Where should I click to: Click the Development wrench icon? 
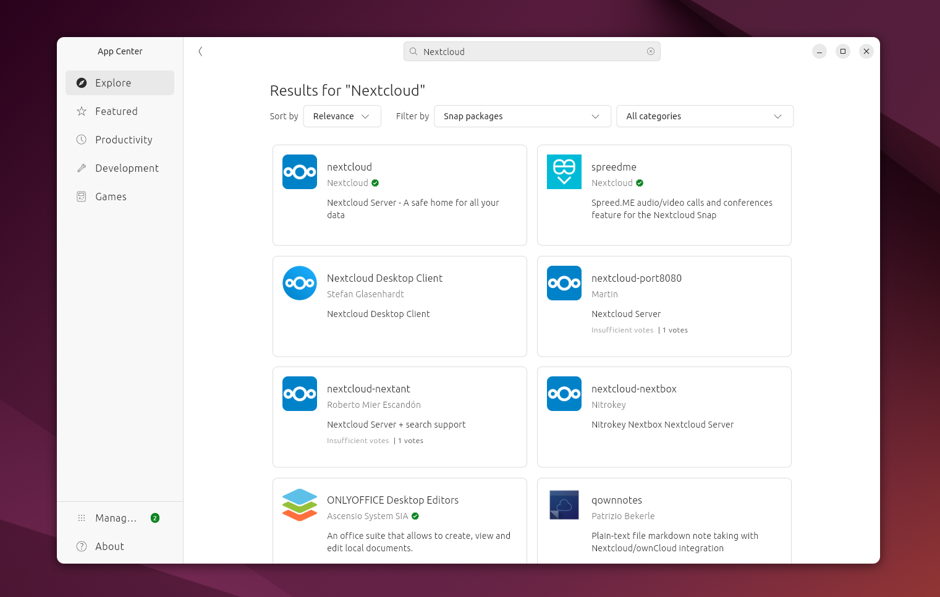pos(82,168)
